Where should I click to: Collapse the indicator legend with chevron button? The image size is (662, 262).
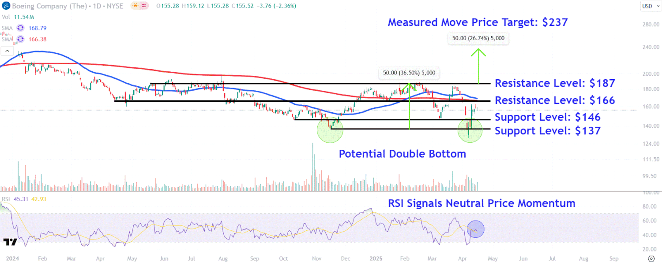[x=7, y=51]
